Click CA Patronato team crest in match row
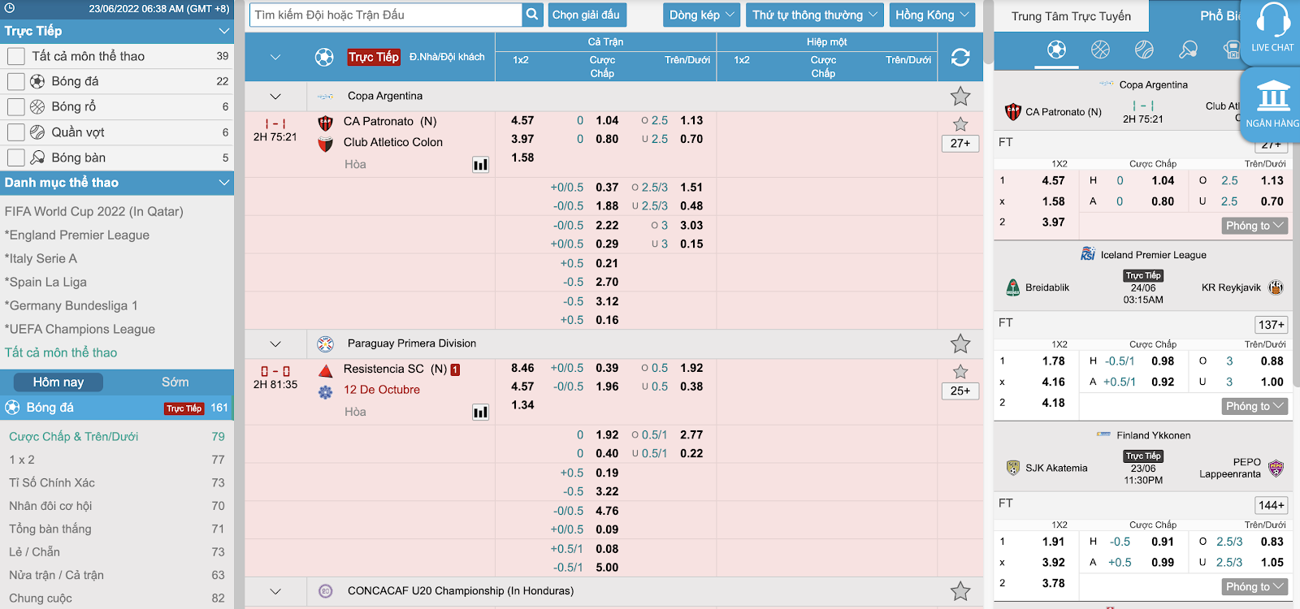The height and width of the screenshot is (609, 1300). pyautogui.click(x=326, y=123)
